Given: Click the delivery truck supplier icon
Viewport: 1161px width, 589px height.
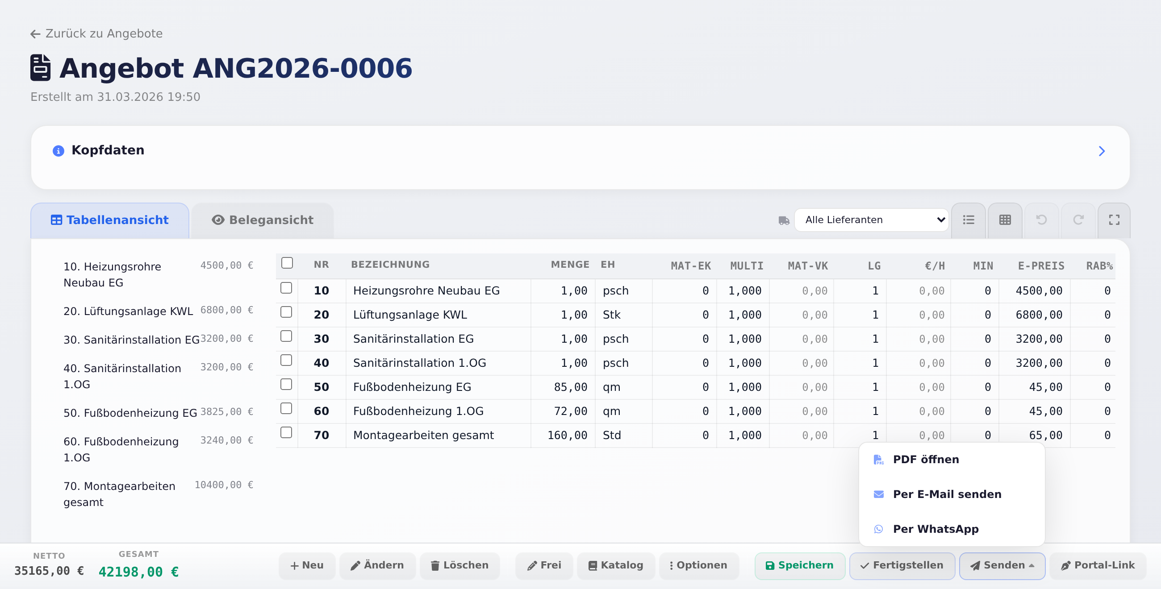Looking at the screenshot, I should point(784,220).
